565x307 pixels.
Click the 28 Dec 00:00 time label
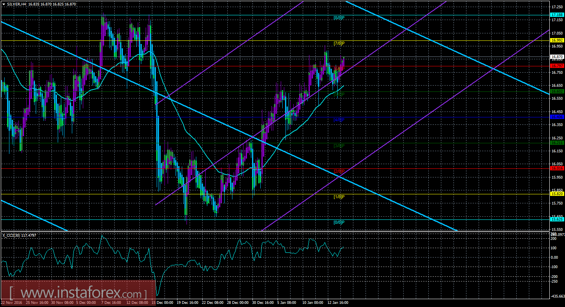[x=238, y=303]
